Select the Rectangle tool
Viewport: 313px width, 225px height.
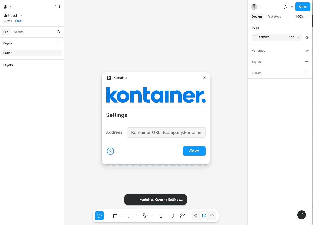pyautogui.click(x=130, y=216)
